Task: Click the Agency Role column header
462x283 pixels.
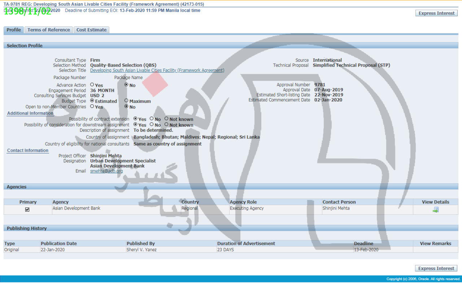Action: [243, 202]
